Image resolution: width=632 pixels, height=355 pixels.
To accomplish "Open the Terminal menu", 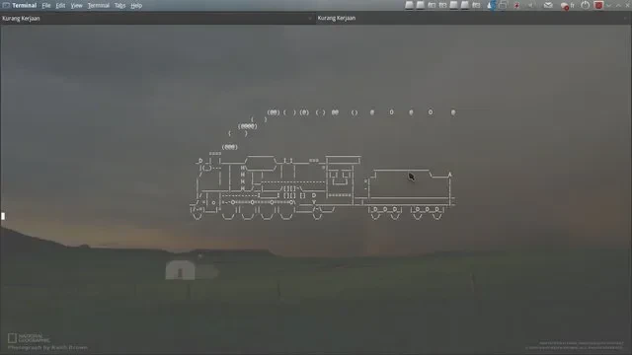I will (99, 6).
